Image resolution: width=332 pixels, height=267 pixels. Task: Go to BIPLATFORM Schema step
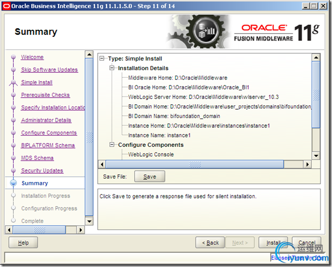point(48,146)
